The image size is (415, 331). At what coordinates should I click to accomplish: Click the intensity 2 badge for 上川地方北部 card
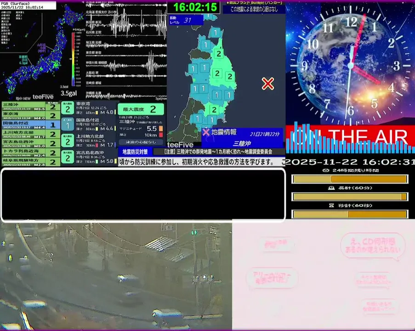[68, 141]
